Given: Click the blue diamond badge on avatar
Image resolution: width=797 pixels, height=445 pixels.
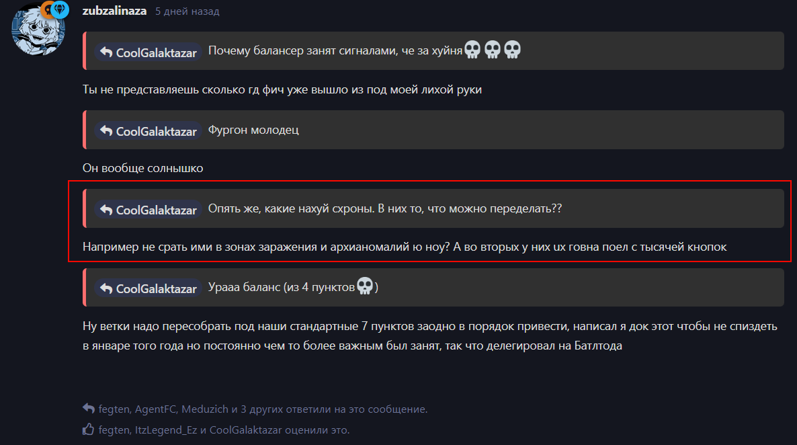Looking at the screenshot, I should click(x=60, y=9).
